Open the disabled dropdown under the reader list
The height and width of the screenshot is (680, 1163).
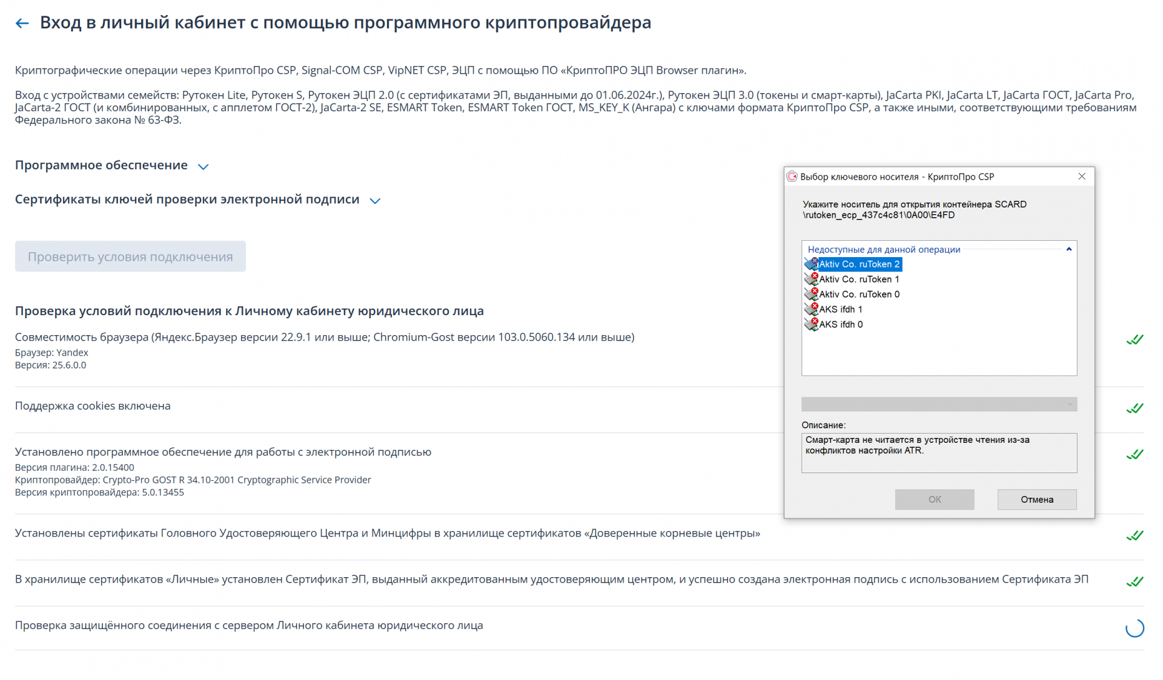point(939,404)
